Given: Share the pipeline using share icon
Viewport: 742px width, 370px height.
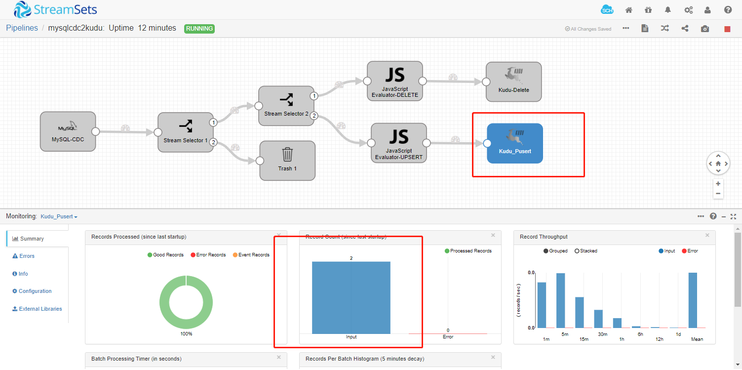Looking at the screenshot, I should 685,29.
